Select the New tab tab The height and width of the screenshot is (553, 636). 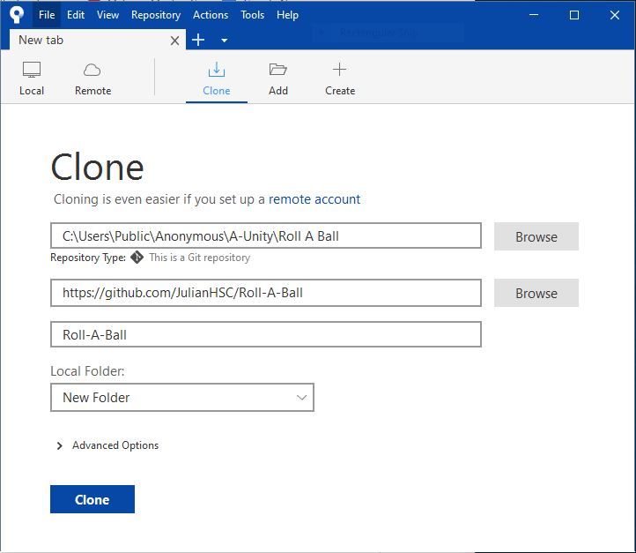(98, 41)
